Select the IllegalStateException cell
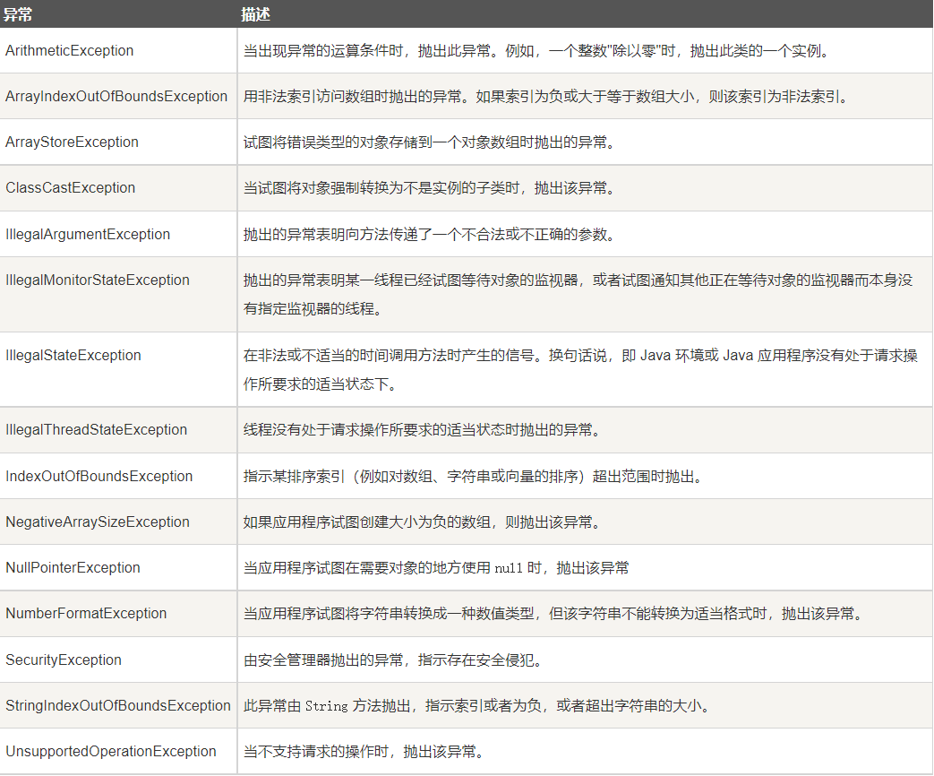This screenshot has height=776, width=934. tap(73, 356)
